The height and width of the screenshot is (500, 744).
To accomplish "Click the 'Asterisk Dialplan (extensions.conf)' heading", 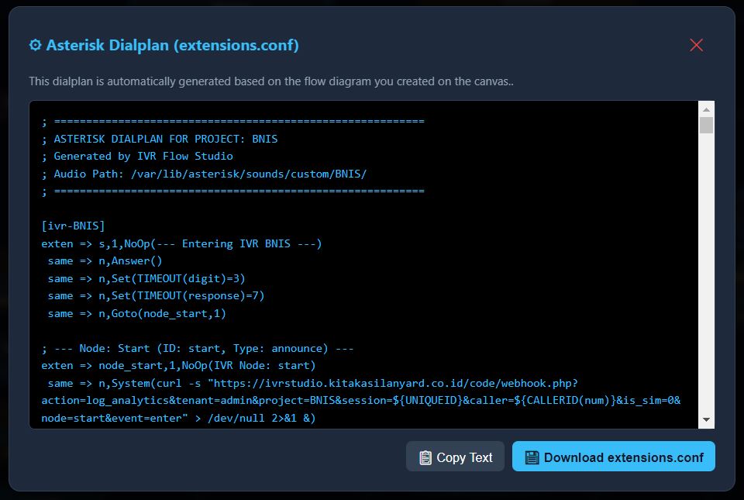I will pyautogui.click(x=172, y=45).
